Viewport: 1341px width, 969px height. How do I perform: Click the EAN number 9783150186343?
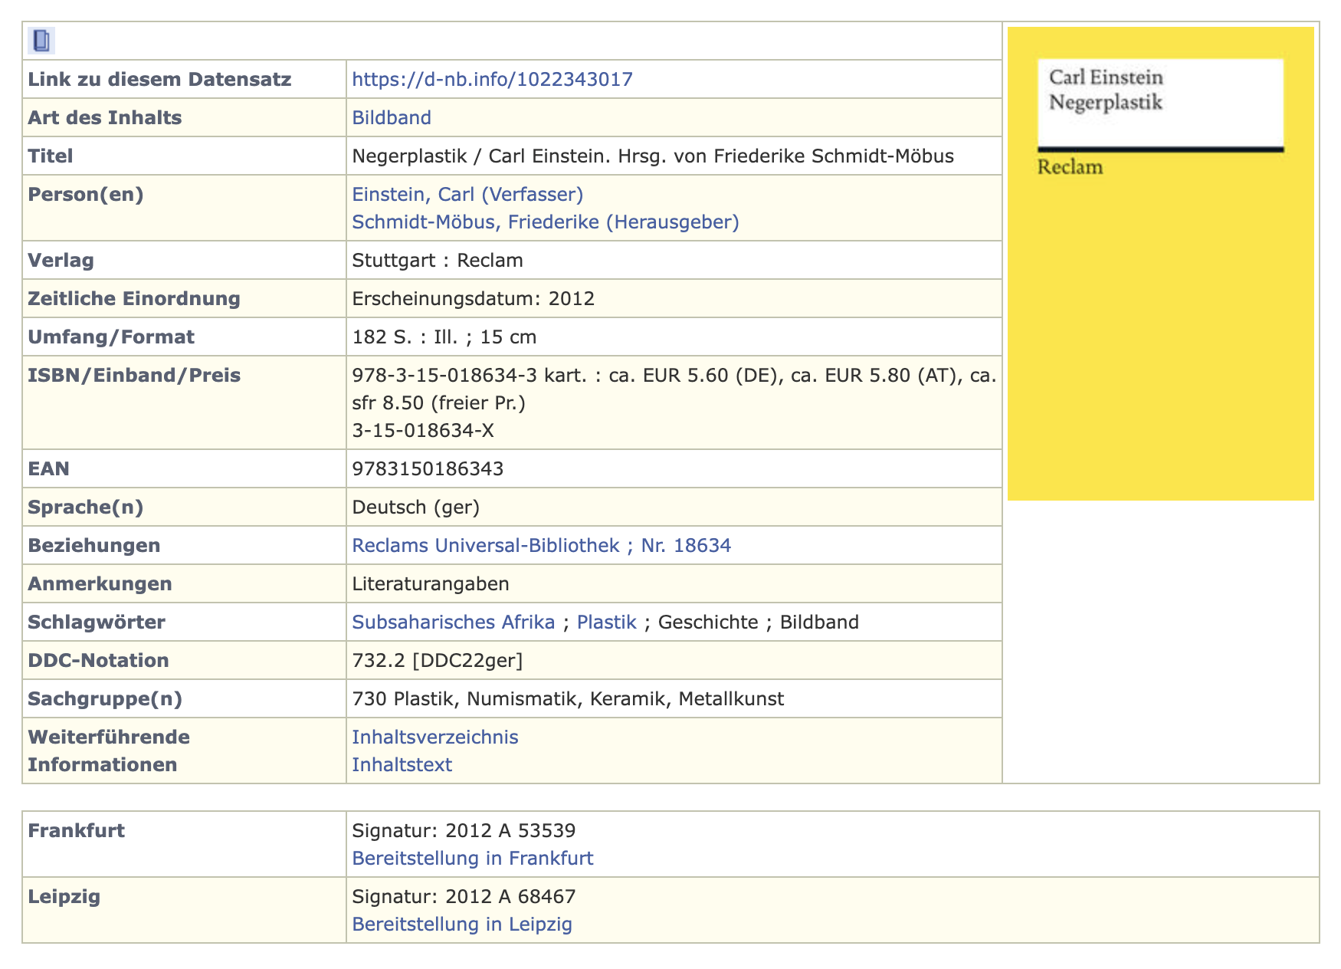[x=428, y=469]
